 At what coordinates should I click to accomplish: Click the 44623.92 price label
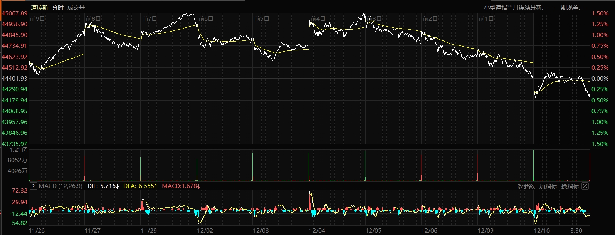pos(14,57)
